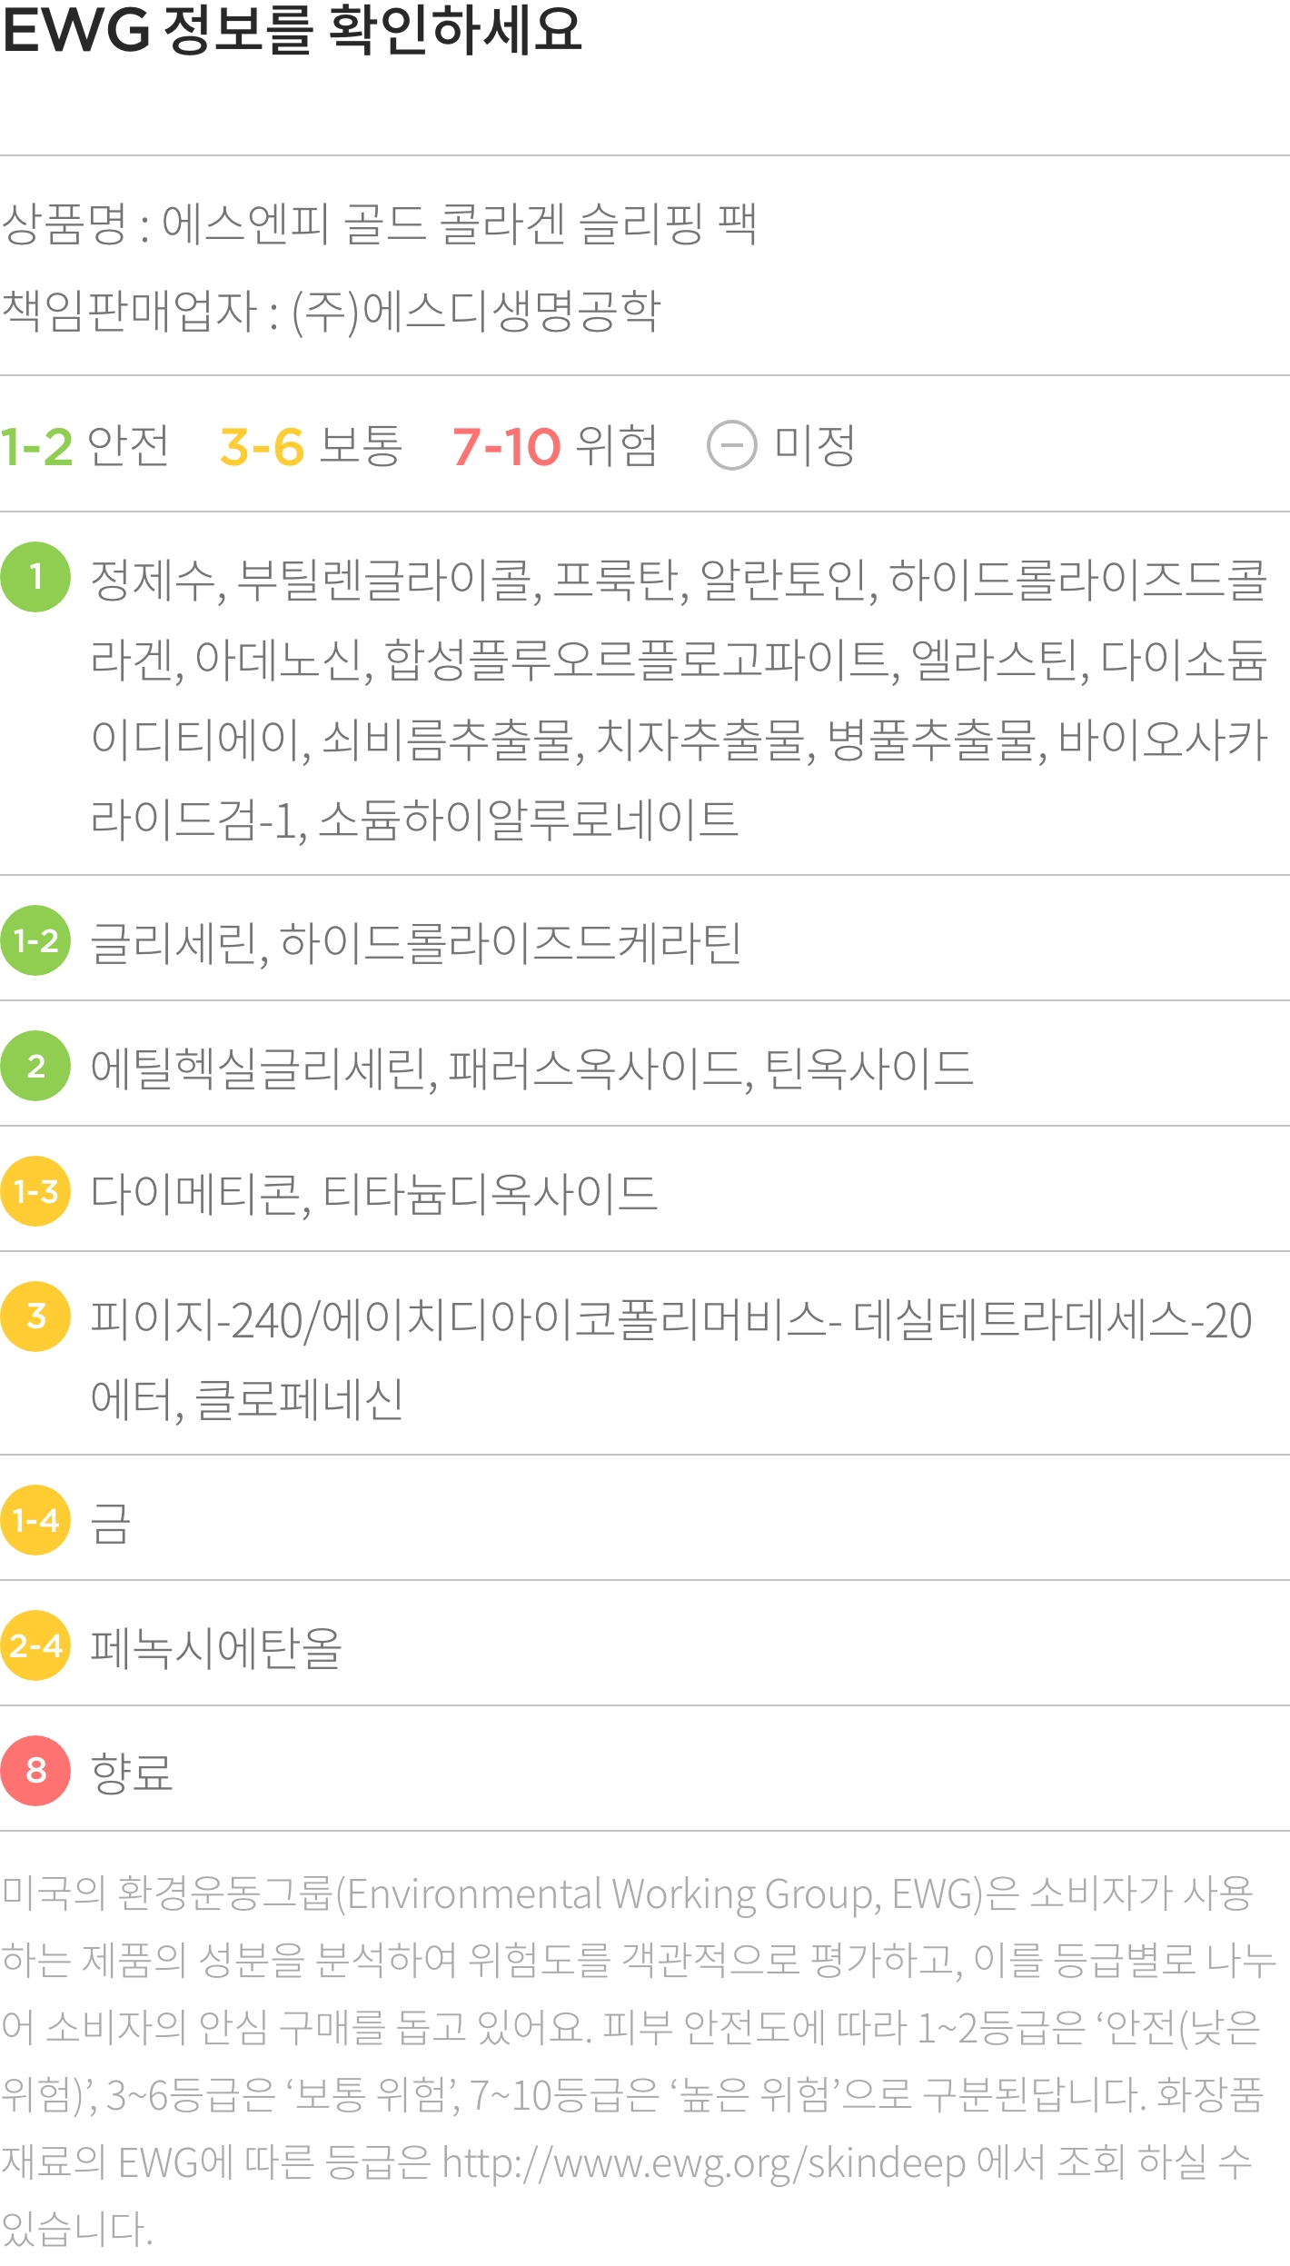
Task: Click the 책임판매업자 seller line
Action: point(331,312)
